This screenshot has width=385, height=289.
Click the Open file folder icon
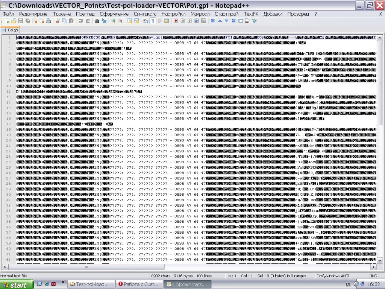click(14, 21)
